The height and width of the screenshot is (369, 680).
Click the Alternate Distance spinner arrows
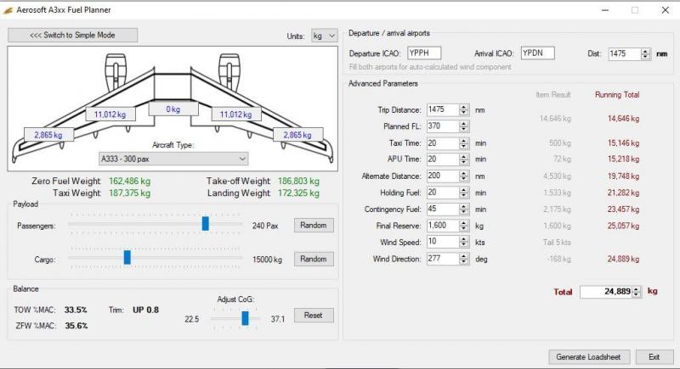(x=464, y=176)
